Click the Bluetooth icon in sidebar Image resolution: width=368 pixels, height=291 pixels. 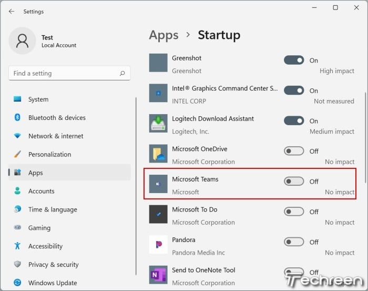point(17,117)
